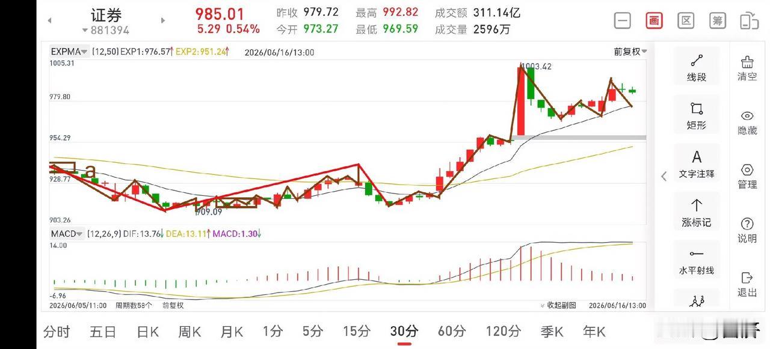Screen dimensions: 770x349
Task: Hide drawings with 隐藏 eye icon
Action: (747, 123)
